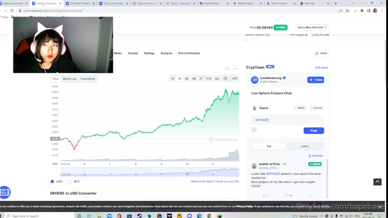
Task: Select the 7D chart range
Action: click(179, 79)
